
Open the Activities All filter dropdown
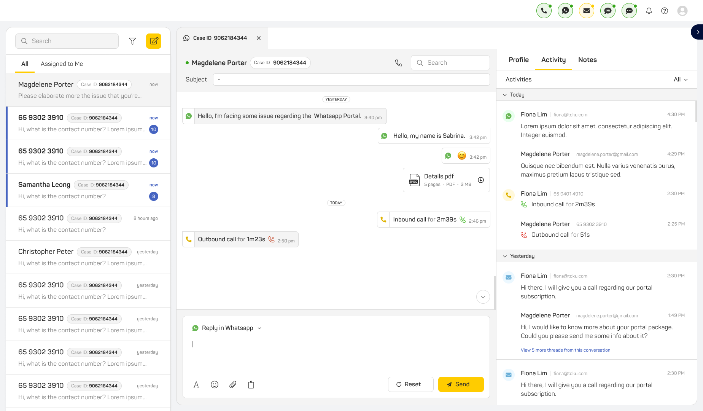click(681, 80)
